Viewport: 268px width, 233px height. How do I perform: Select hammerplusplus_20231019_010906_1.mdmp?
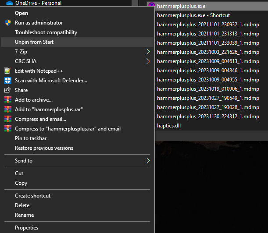coord(208,89)
